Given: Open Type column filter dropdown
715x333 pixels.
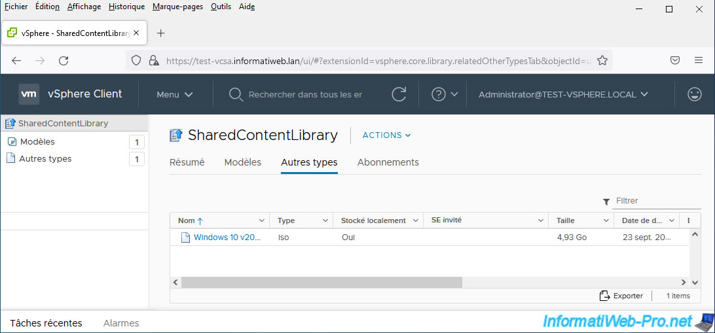Looking at the screenshot, I should 324,220.
